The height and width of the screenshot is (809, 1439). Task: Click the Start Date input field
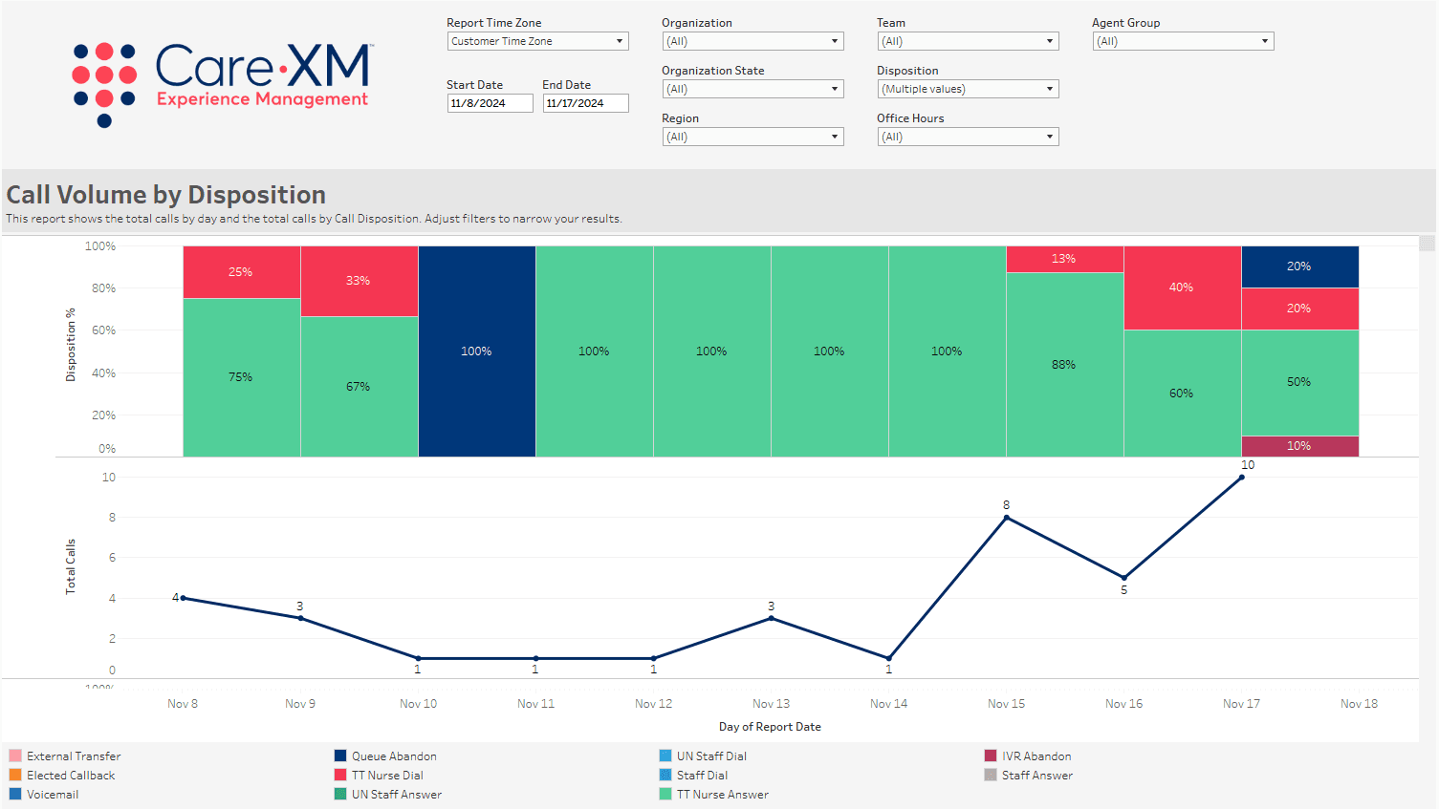(490, 103)
